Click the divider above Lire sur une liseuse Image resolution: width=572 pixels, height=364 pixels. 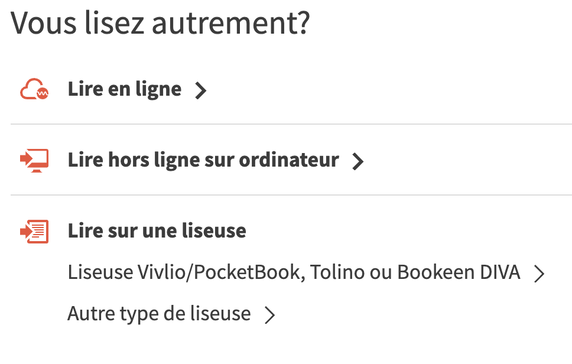click(x=291, y=195)
